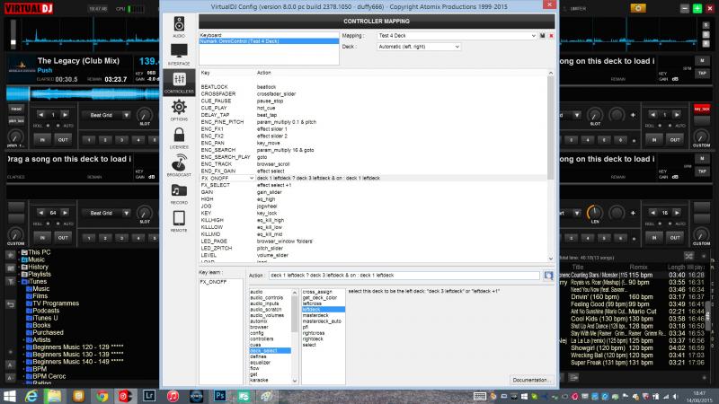
Task: Select the Numark OmniControl device entry
Action: (x=269, y=40)
